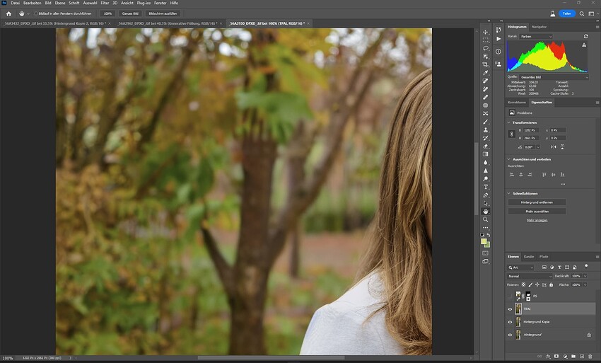The image size is (601, 363).
Task: Add a layer mask via bottom icon
Action: point(556,356)
